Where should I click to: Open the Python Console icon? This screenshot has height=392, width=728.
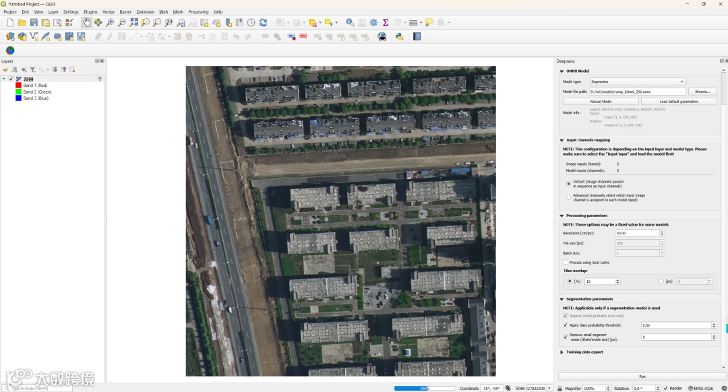(399, 36)
